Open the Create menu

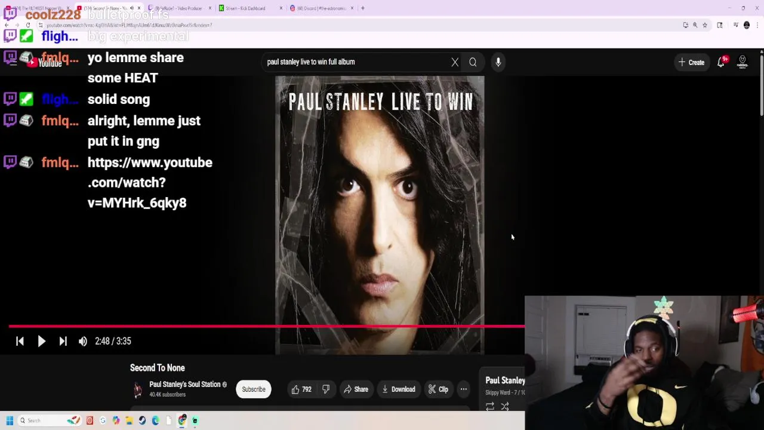(691, 62)
